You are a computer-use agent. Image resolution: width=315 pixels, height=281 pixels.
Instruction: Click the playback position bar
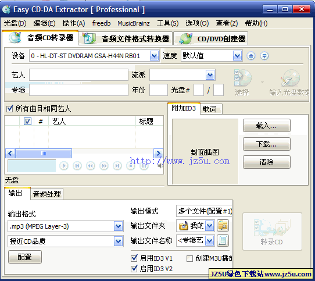(31, 166)
